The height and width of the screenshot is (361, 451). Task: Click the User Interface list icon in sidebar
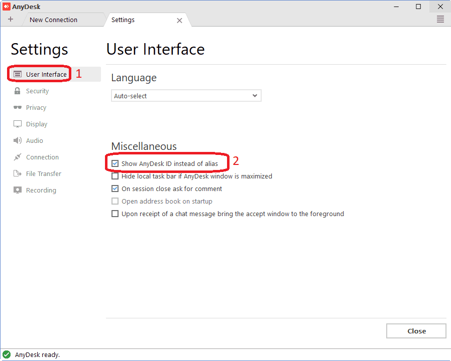click(x=18, y=74)
